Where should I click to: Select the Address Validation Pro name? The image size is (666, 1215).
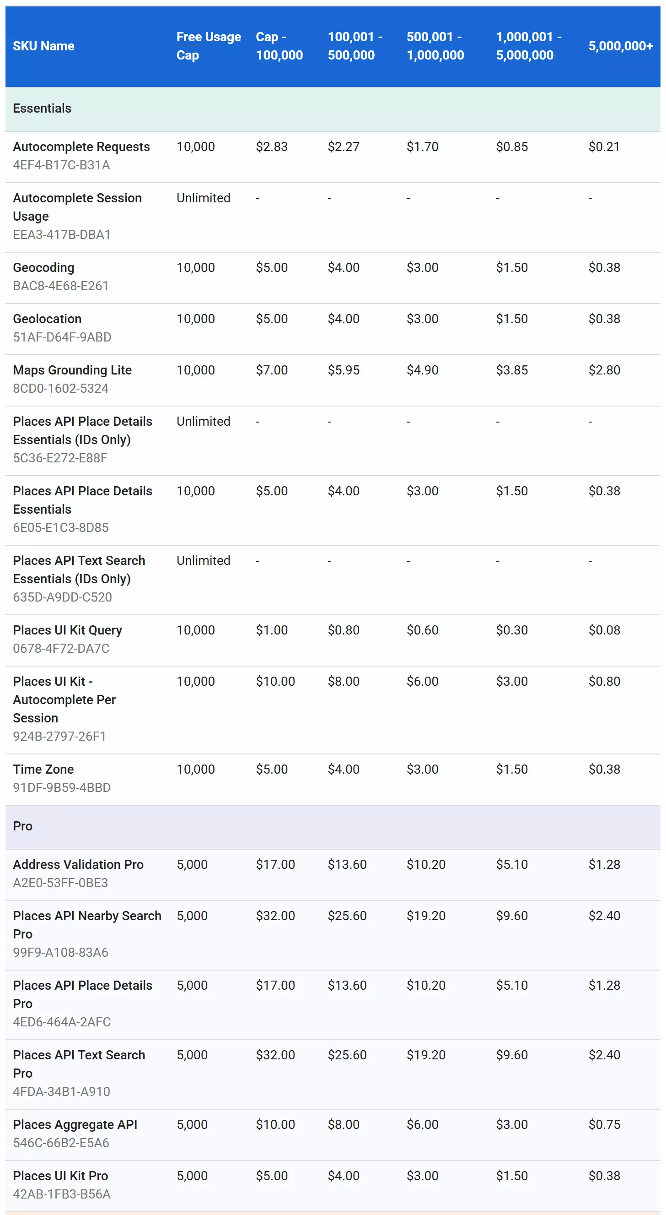(78, 864)
